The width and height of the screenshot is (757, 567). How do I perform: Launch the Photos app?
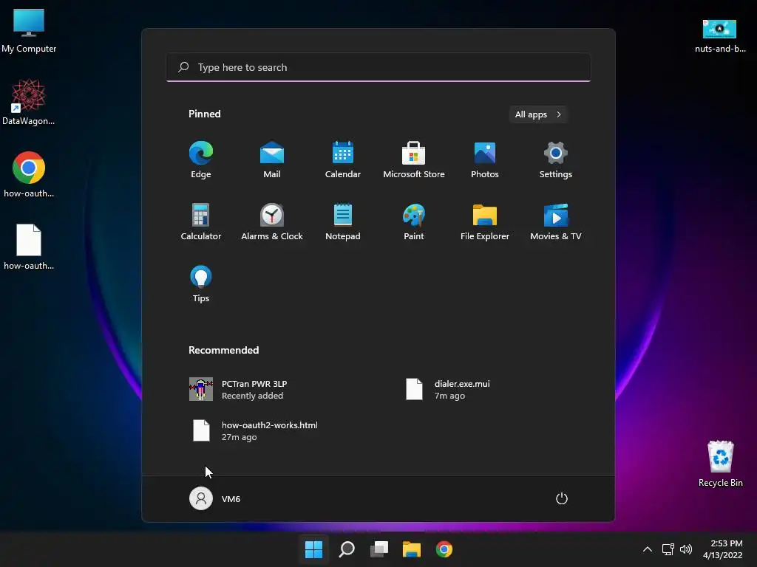click(x=485, y=160)
